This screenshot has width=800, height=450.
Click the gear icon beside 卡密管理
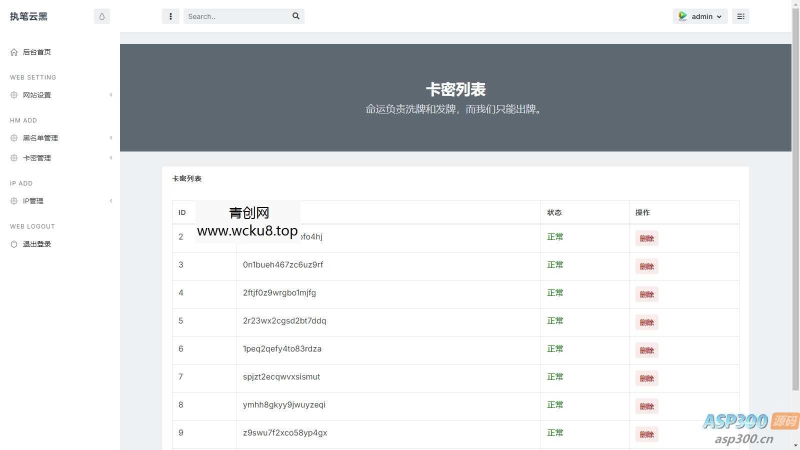point(13,157)
